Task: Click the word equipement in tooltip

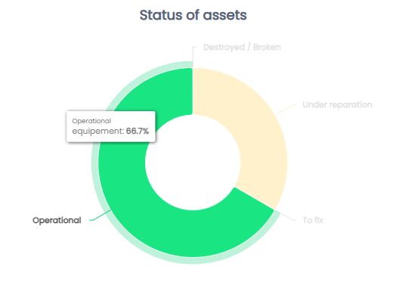Action: (98, 132)
